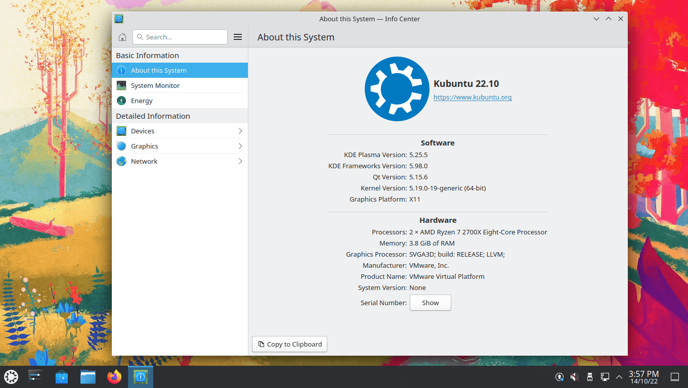688x388 pixels.
Task: Toggle show desktop at screen corner
Action: click(x=675, y=377)
